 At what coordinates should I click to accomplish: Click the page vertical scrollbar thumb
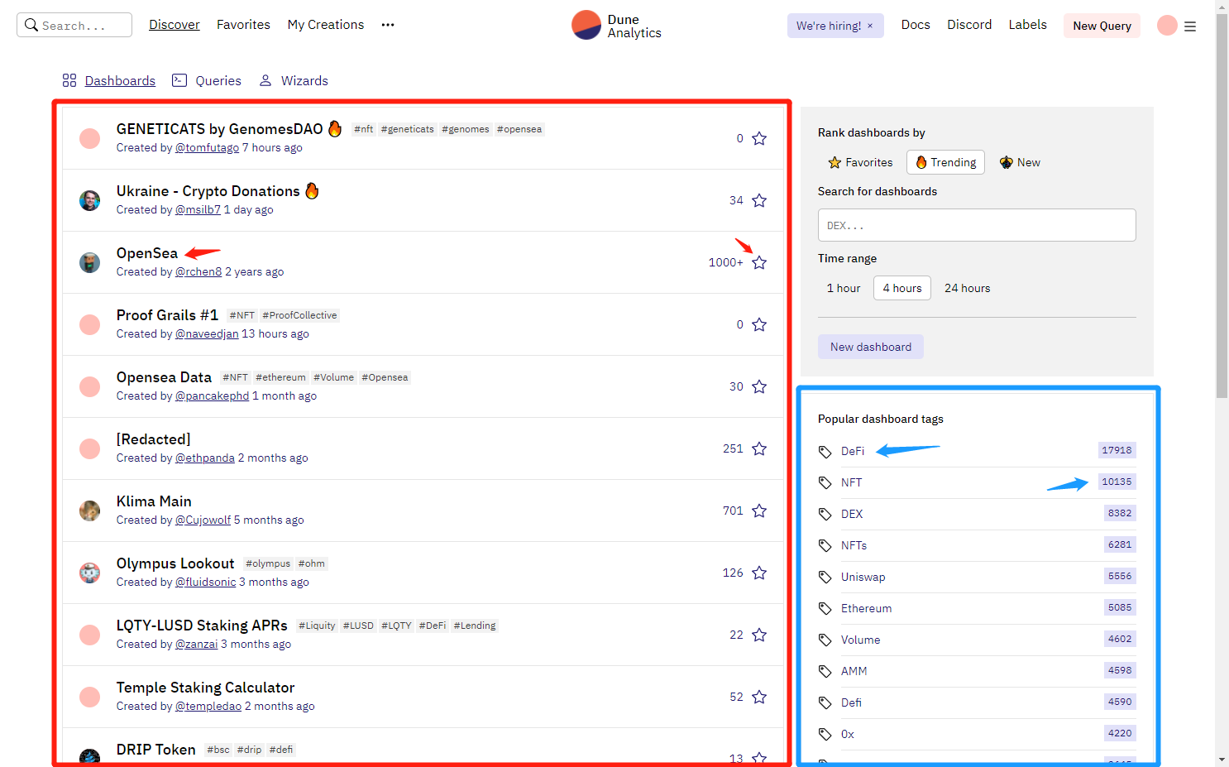[1222, 206]
